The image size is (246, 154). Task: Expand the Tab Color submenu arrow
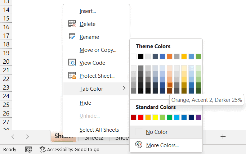pyautogui.click(x=124, y=89)
